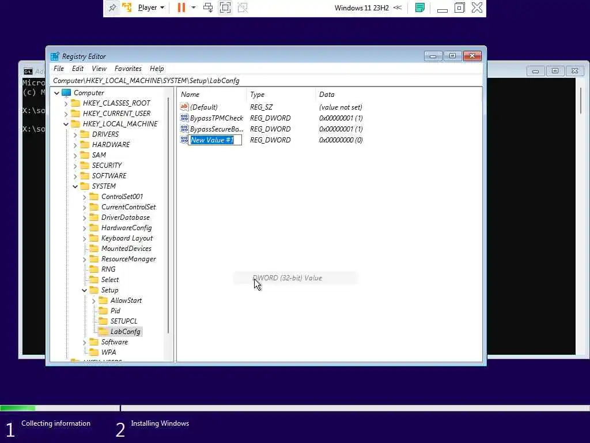Select the Software key under SYSTEM

pos(115,342)
